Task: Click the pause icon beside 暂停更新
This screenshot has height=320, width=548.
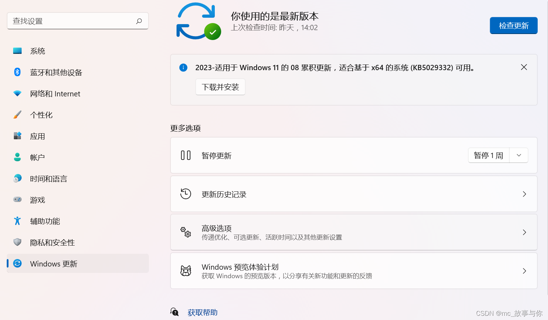Action: click(186, 155)
